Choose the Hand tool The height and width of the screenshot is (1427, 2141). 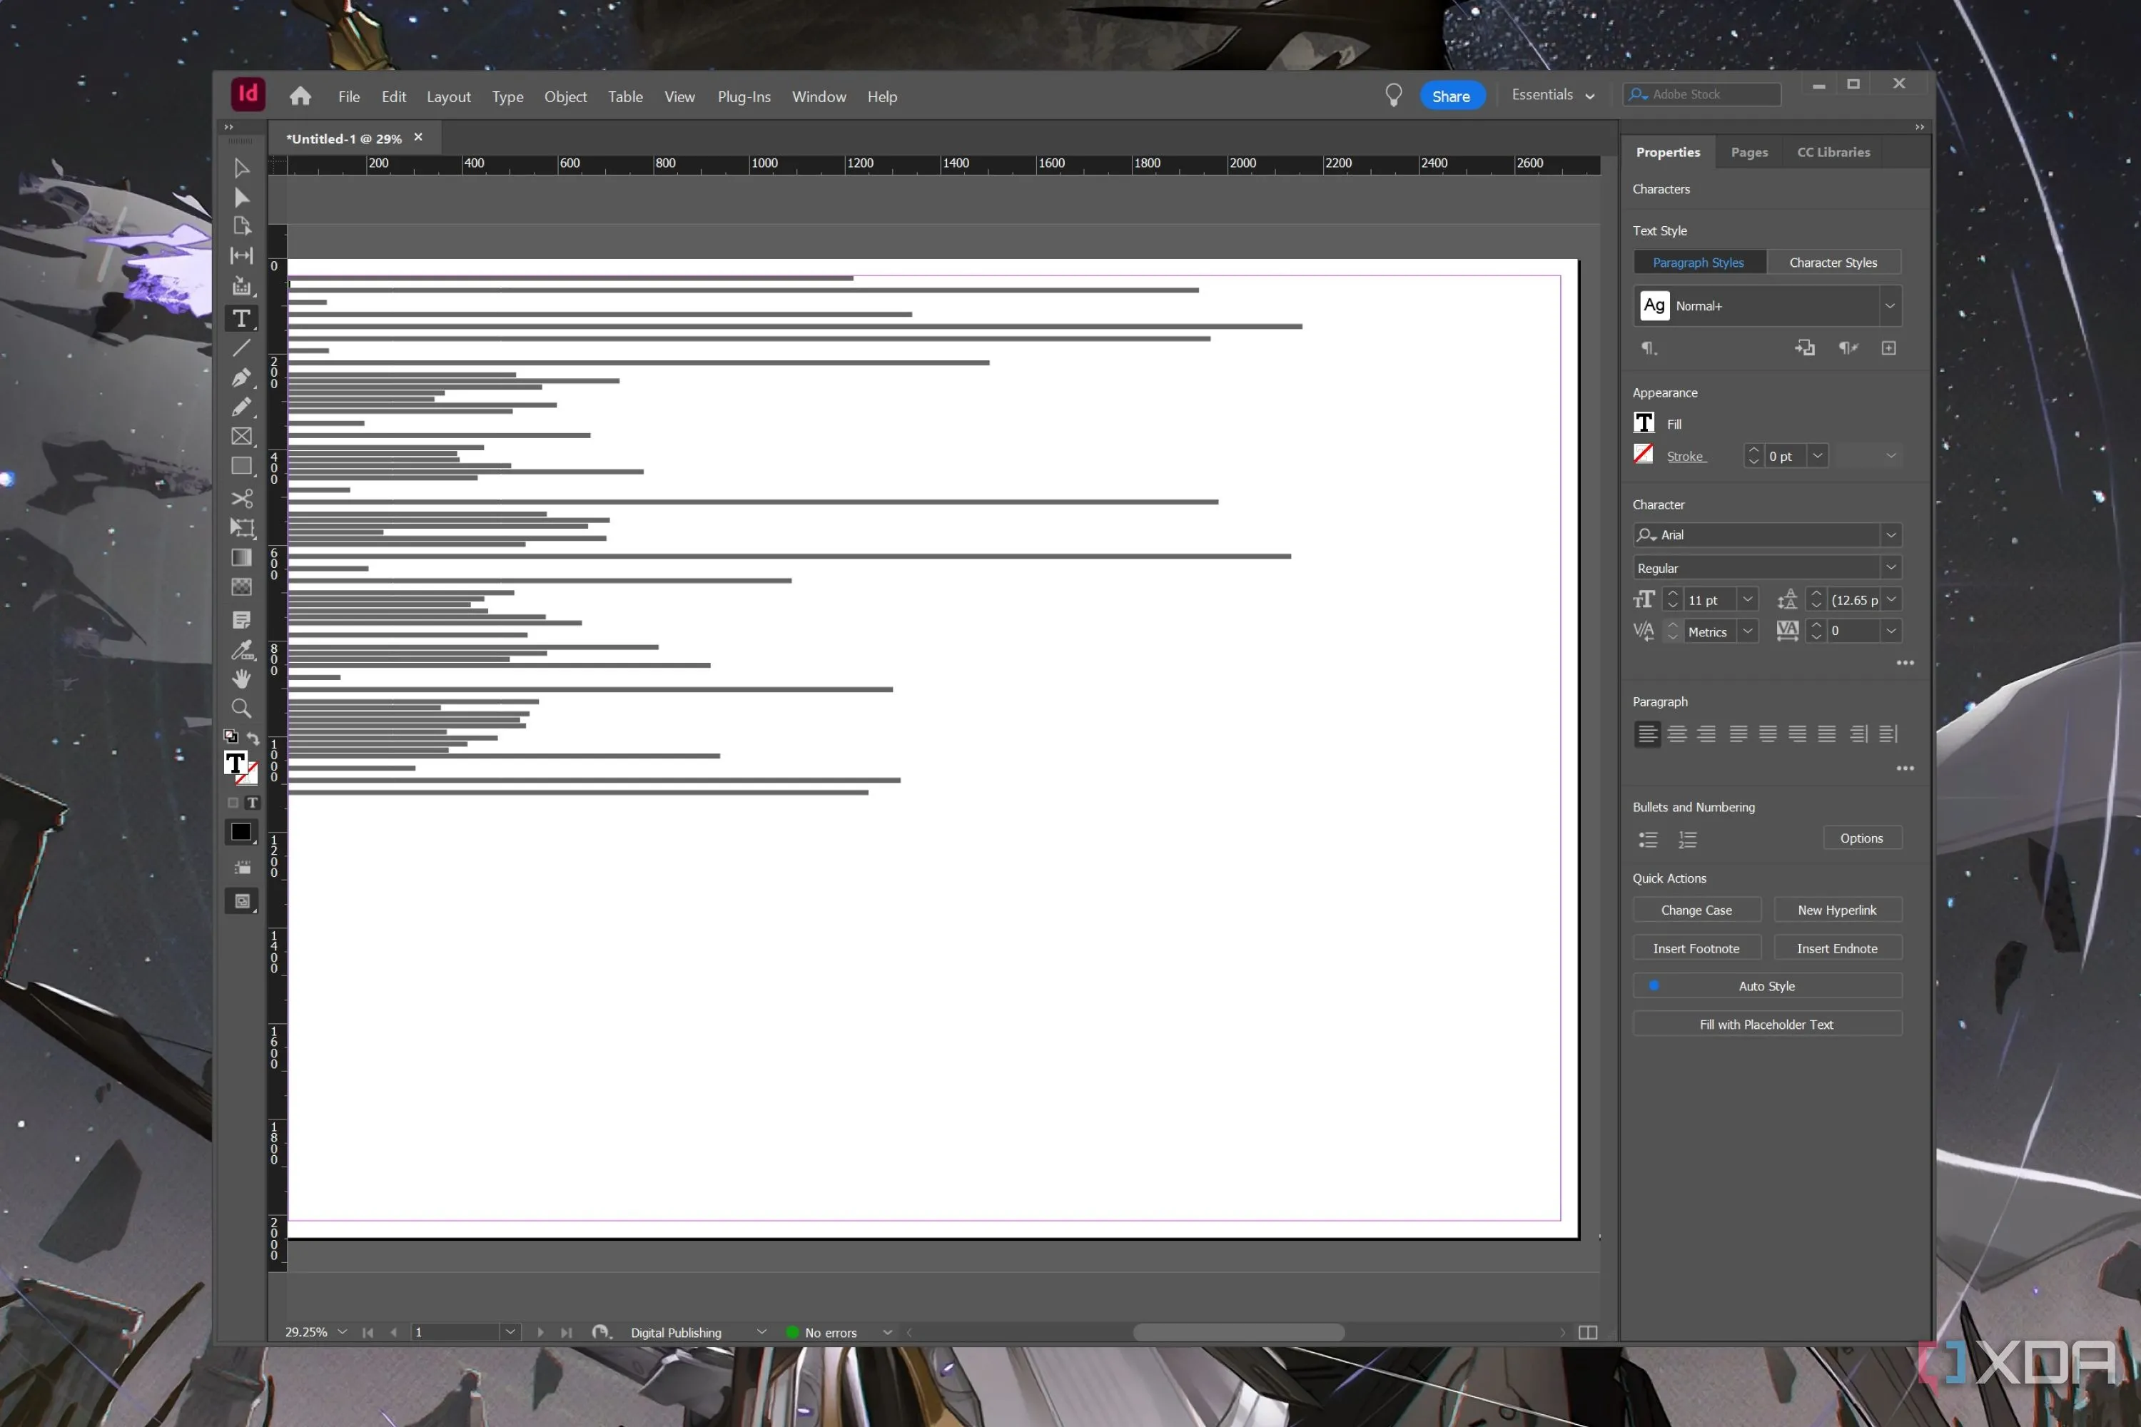[241, 678]
